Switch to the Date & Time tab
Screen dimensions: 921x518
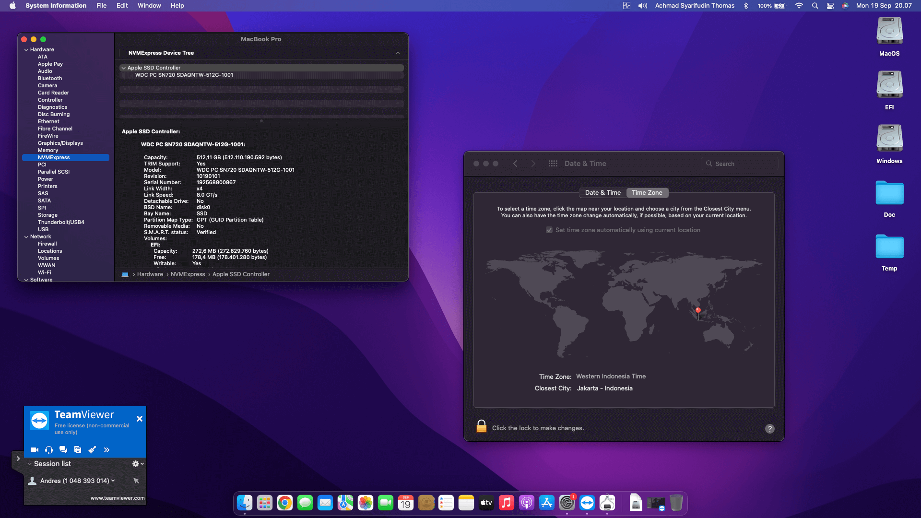602,193
